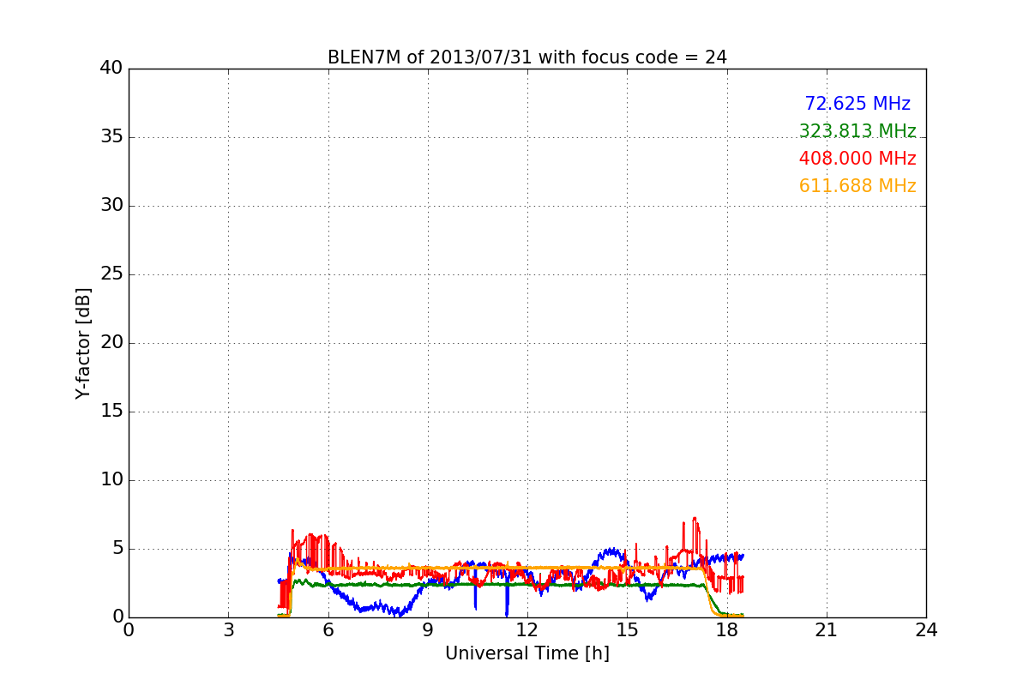Screen dimensions: 1029x686
Task: Click the x-axis tick label '24'
Action: click(926, 629)
